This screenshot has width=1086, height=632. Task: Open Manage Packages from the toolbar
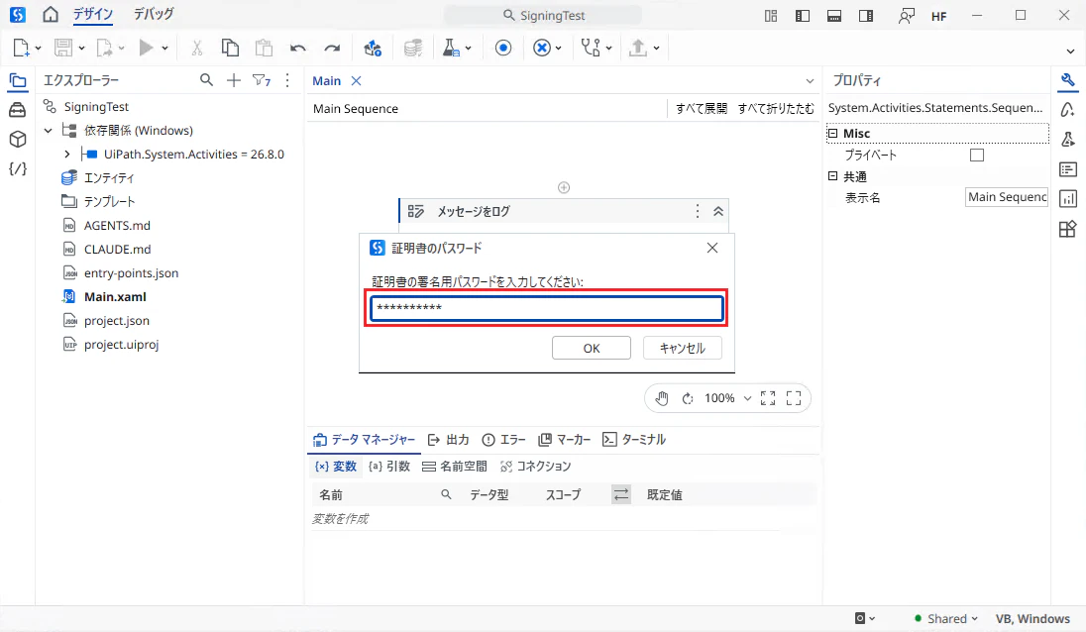pos(373,48)
